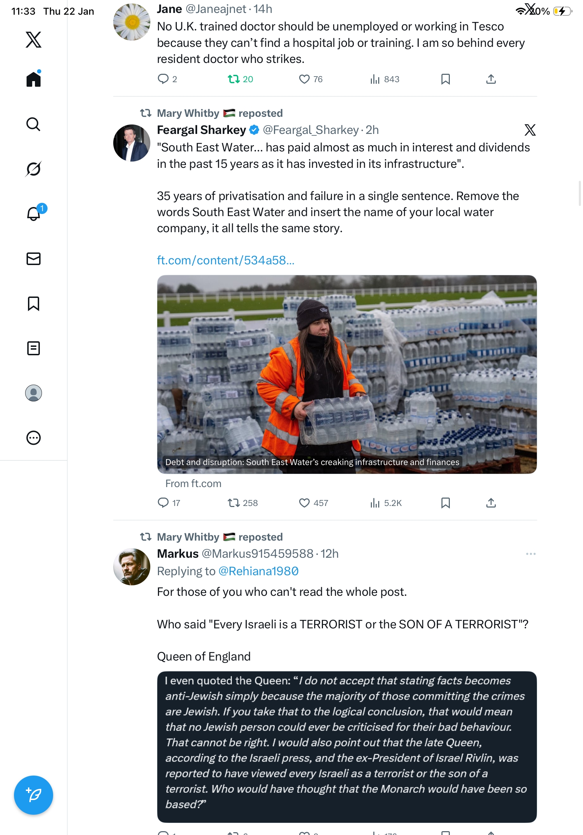Like Feargal Sharkey's South East Water post

(304, 502)
